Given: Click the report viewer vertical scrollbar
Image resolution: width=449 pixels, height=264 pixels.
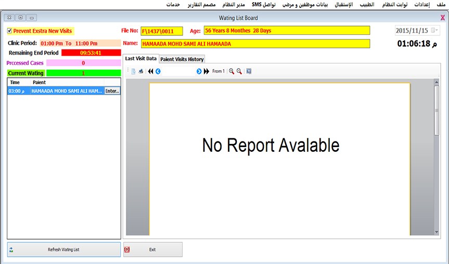Looking at the screenshot, I should [437, 156].
